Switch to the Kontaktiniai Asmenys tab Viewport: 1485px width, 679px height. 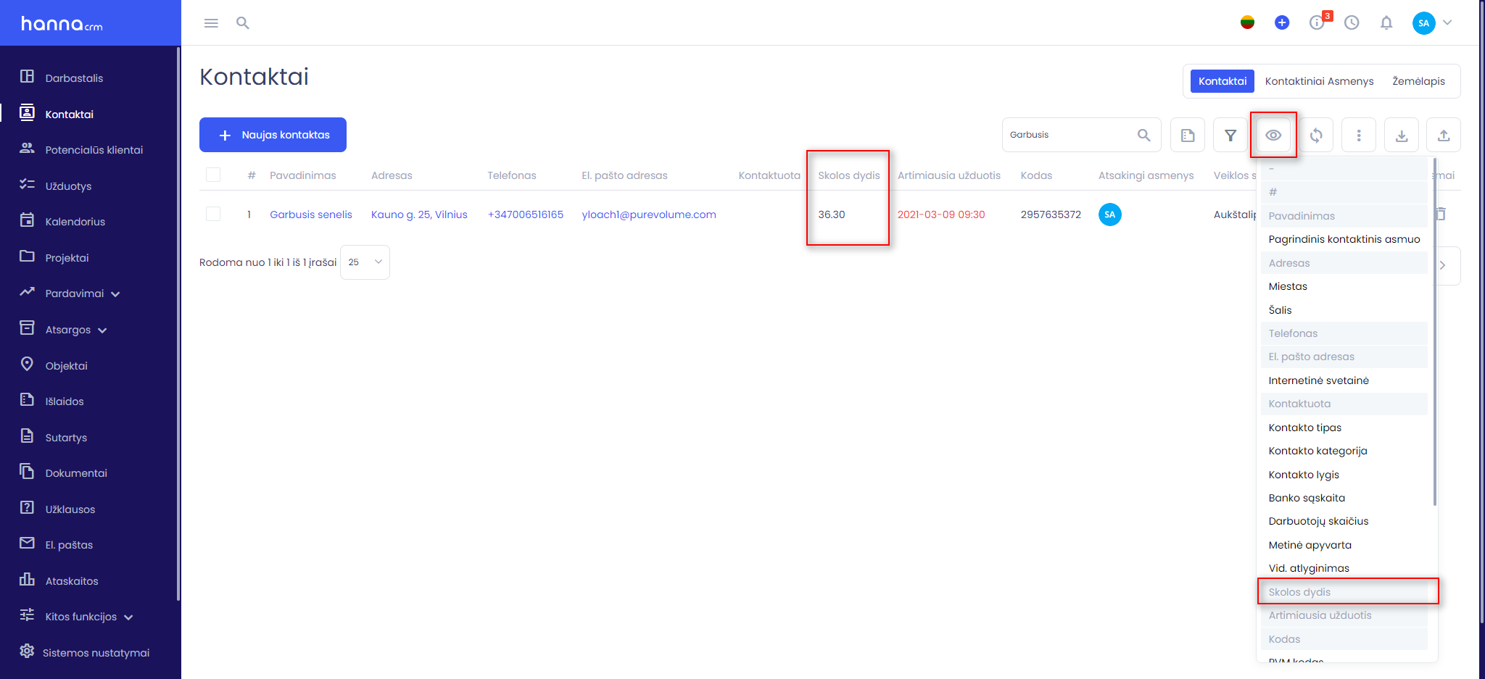[1319, 81]
